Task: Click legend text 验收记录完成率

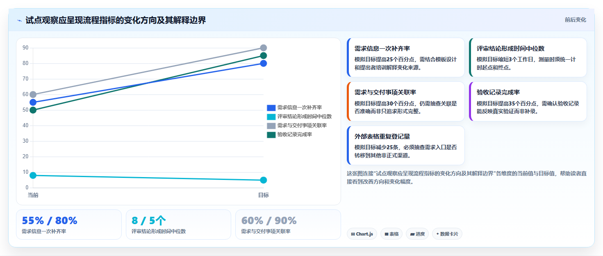Action: click(294, 135)
